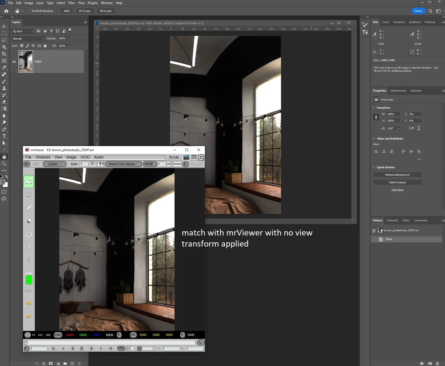Click mrViewer Gain input field
Screen dimensions: 445x366
point(84,164)
